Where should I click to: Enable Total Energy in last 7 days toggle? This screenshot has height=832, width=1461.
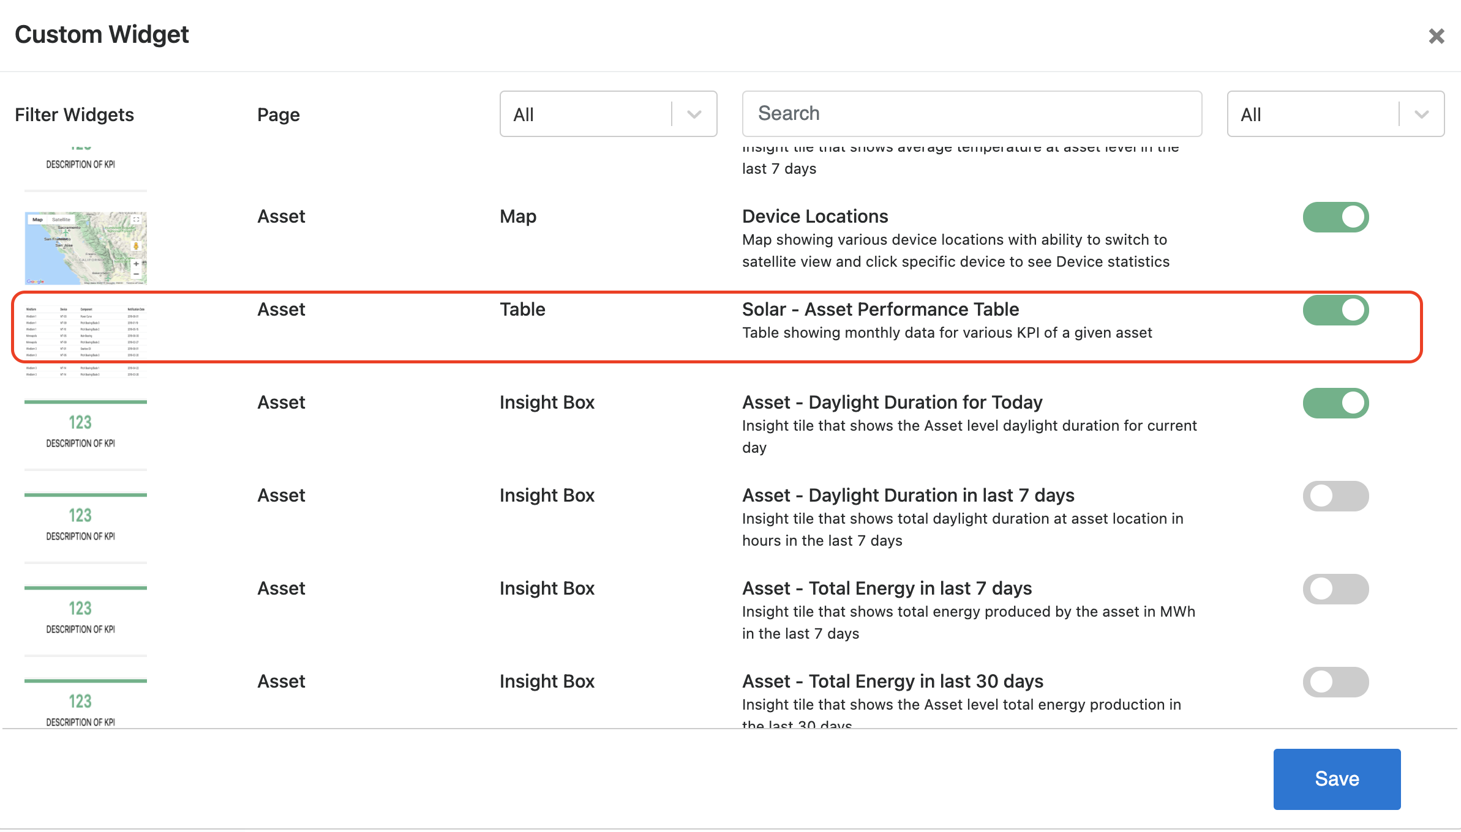(1335, 589)
